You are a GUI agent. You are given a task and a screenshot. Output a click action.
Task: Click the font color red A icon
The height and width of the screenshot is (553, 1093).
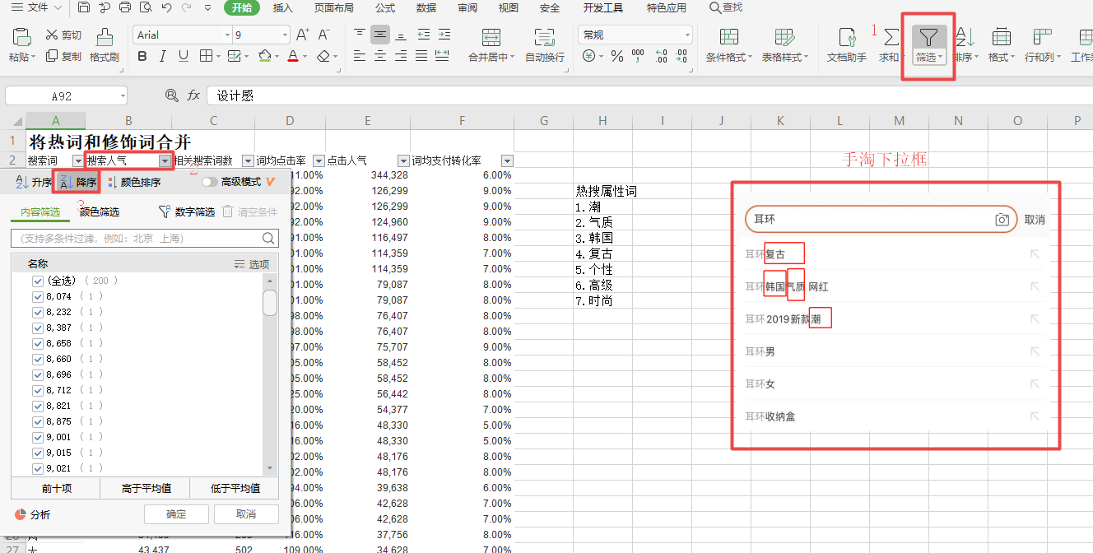click(x=292, y=57)
